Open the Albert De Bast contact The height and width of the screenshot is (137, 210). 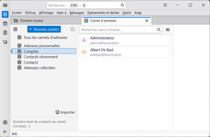click(125, 52)
